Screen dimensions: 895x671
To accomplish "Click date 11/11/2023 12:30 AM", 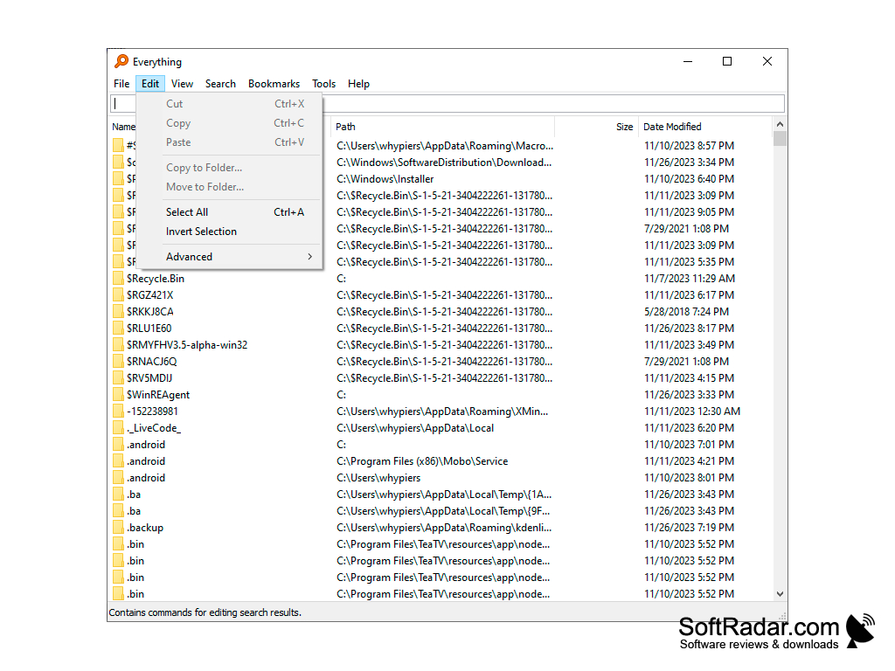I will (692, 411).
